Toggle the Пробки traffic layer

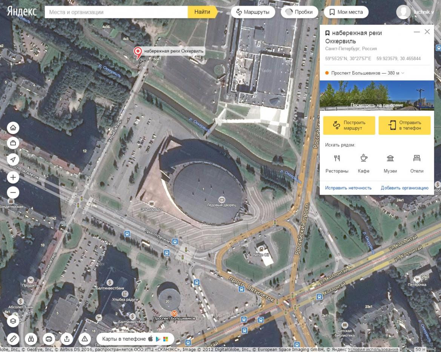[299, 12]
